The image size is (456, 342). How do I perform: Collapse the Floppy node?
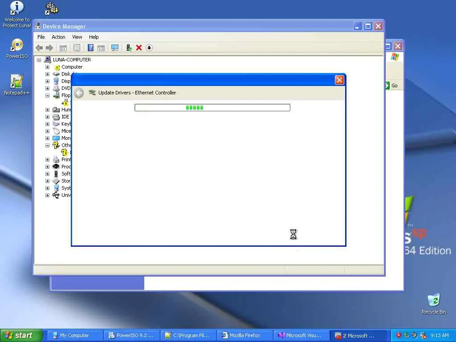pos(47,95)
